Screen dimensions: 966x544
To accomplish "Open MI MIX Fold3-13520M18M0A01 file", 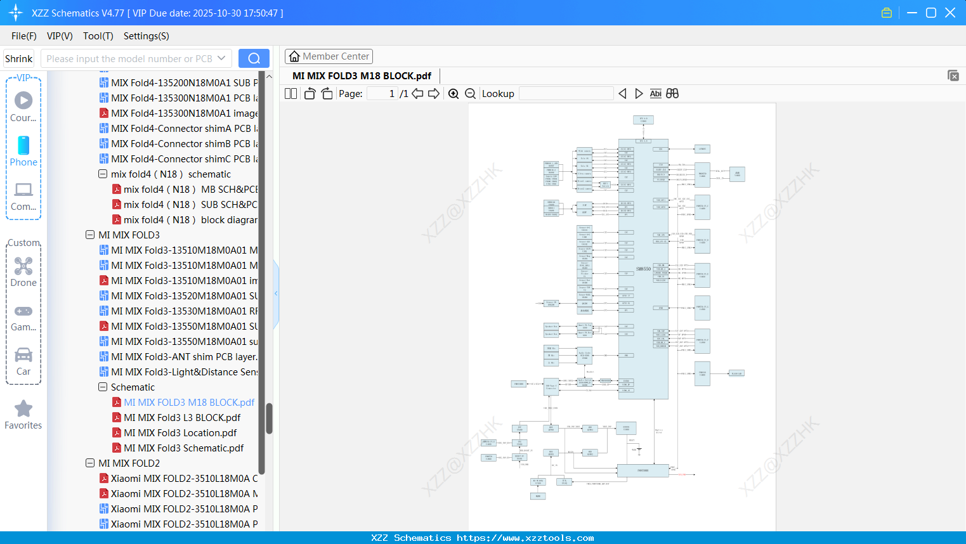I will coord(179,295).
